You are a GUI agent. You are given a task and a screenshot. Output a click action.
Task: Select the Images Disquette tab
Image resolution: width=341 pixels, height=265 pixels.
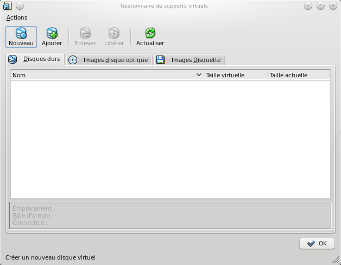189,60
